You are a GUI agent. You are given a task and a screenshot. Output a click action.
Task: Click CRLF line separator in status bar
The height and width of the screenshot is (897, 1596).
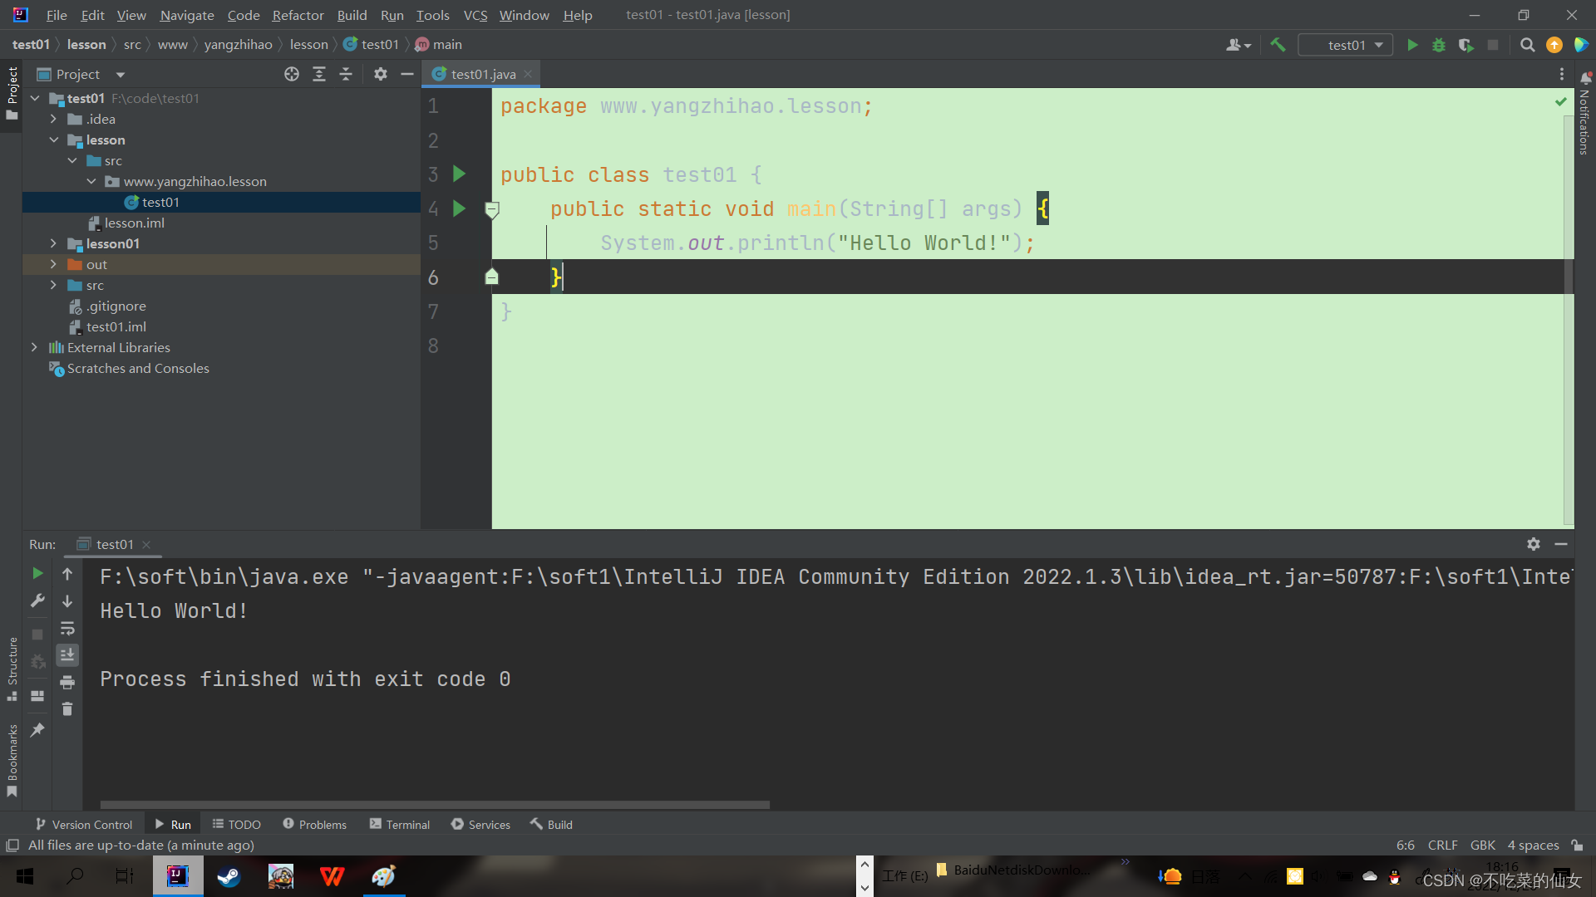click(1442, 845)
